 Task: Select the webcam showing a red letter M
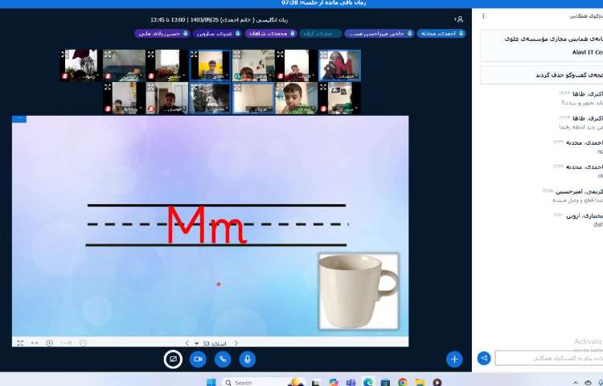[339, 65]
